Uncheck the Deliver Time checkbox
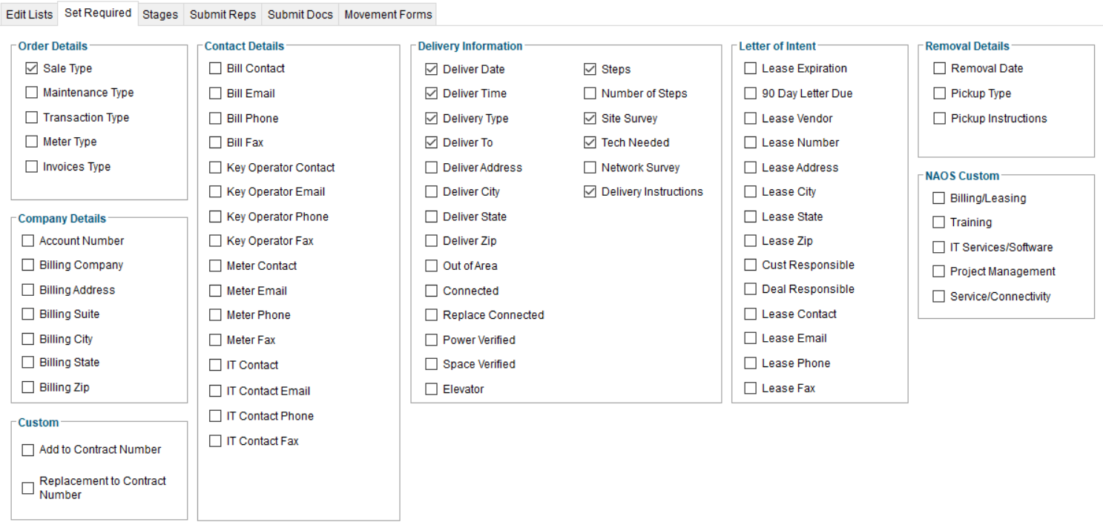1103x525 pixels. click(x=431, y=93)
